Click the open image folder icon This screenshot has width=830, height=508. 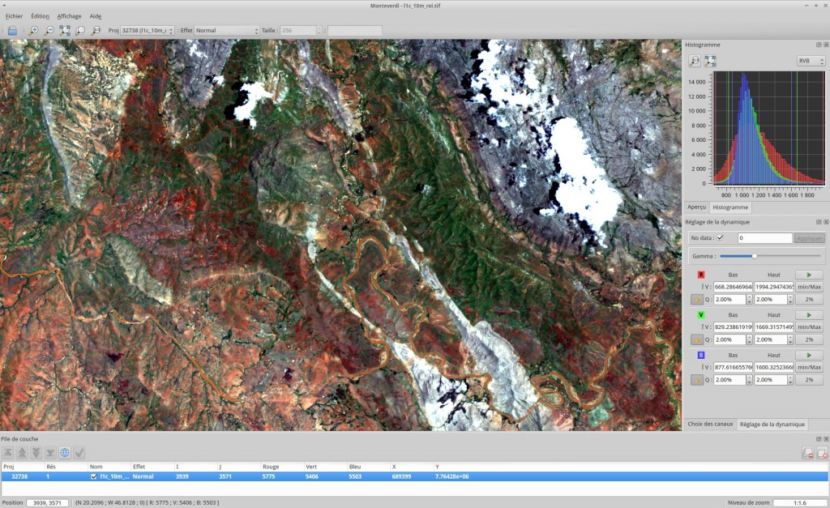click(12, 31)
